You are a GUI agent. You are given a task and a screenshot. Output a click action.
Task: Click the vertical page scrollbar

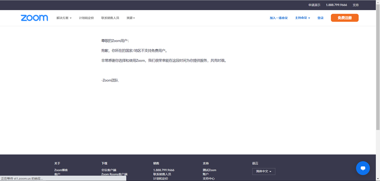378,68
